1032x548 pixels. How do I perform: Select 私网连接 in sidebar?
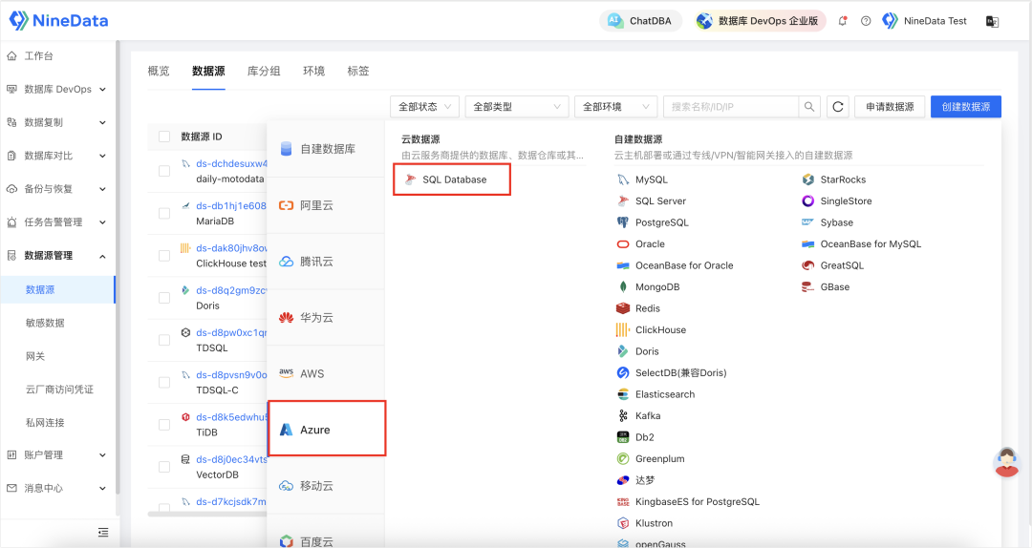[x=45, y=422]
